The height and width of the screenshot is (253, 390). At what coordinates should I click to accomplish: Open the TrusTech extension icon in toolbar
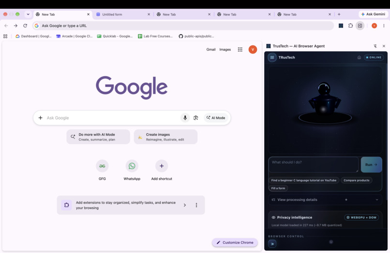(341, 26)
